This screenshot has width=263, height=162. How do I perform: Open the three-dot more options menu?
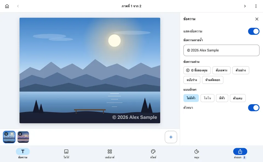coord(256,6)
